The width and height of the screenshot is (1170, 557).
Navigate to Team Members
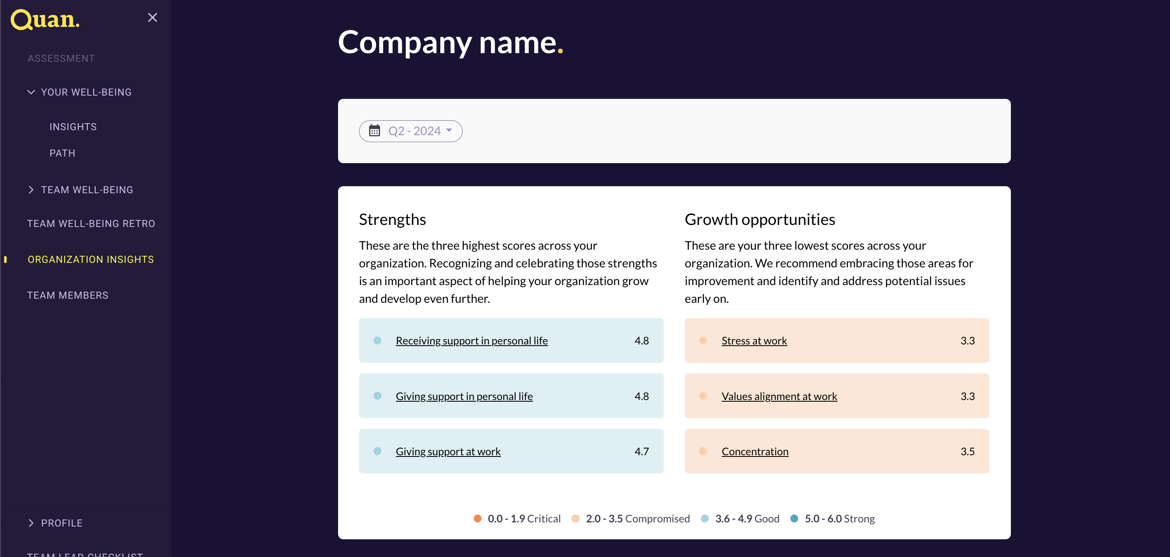coord(68,295)
